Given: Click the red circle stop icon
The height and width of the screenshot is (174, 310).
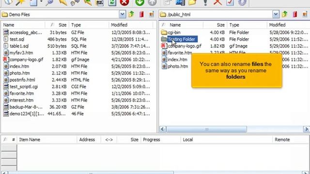Looking at the screenshot, I should [x=124, y=2].
